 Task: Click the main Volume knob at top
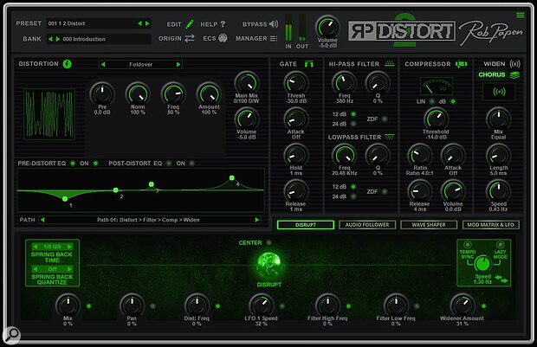tap(327, 28)
